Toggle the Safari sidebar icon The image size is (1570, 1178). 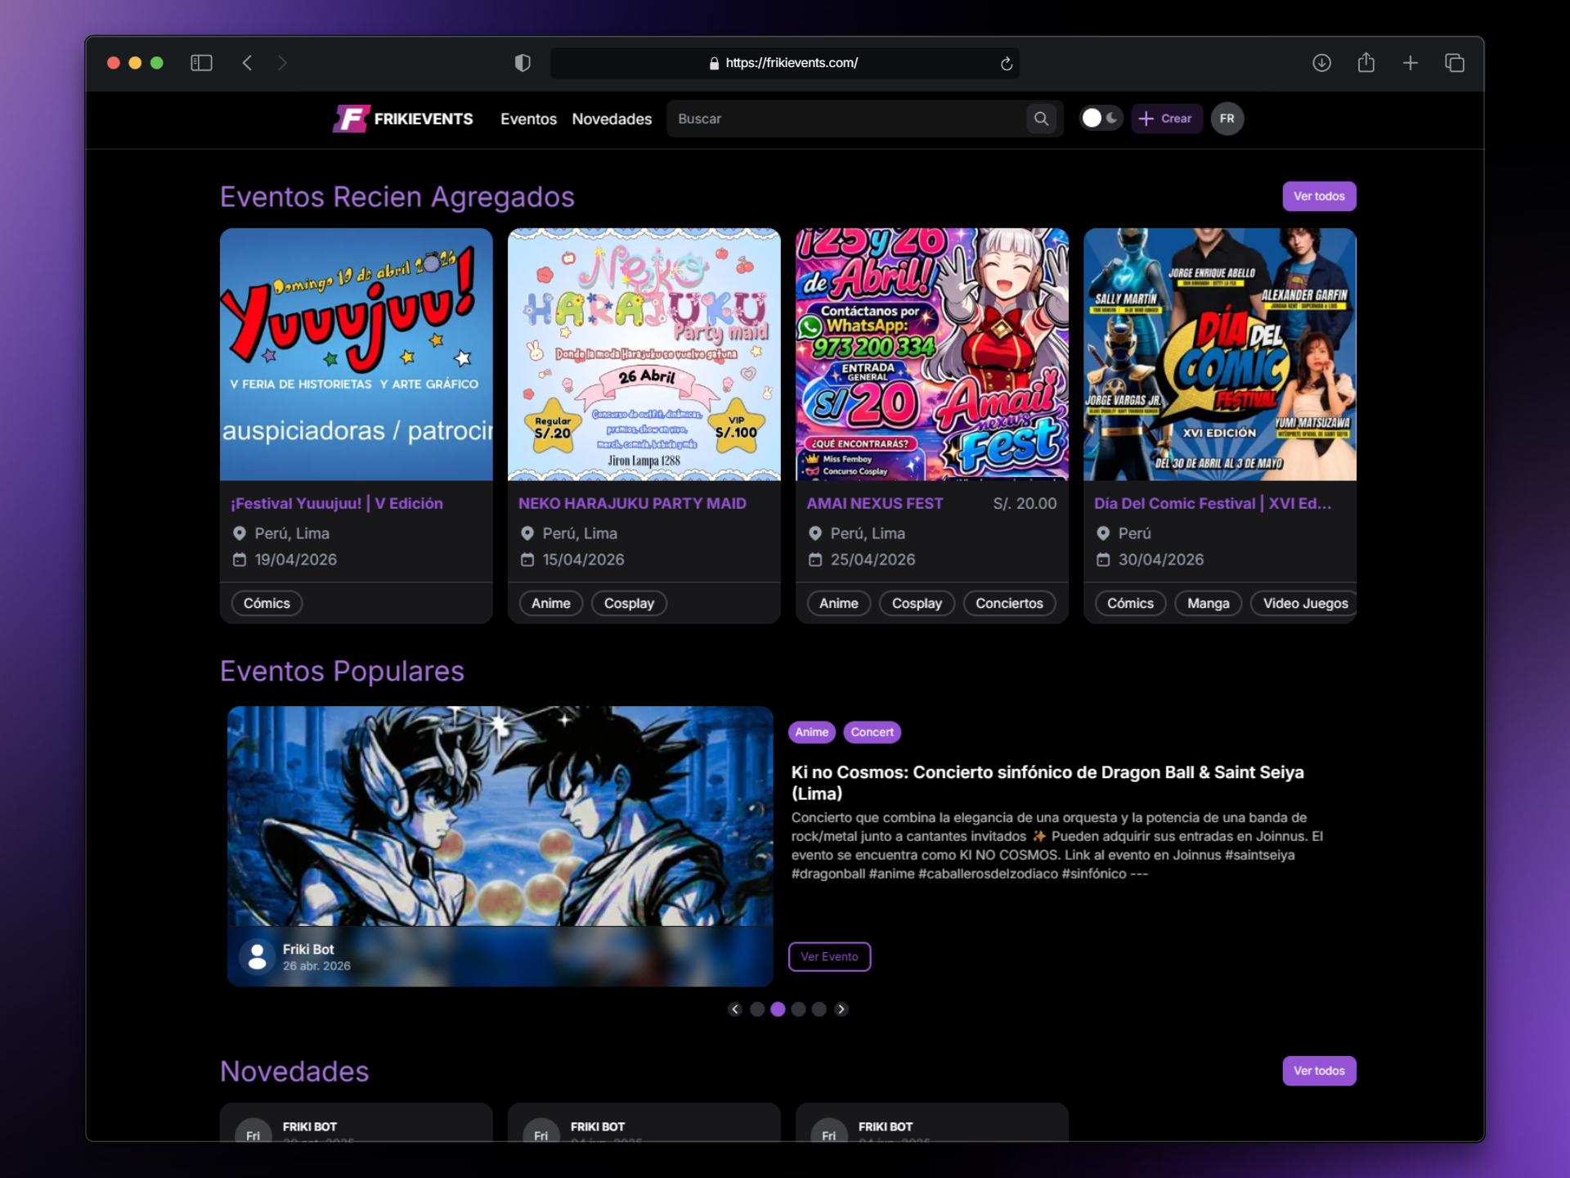tap(201, 63)
